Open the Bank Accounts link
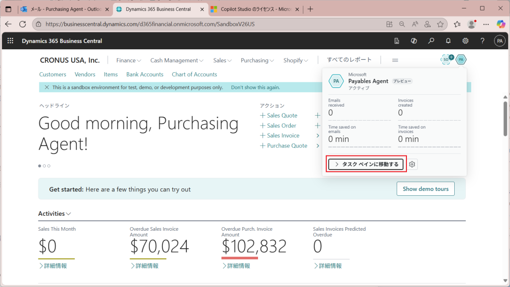 145,74
